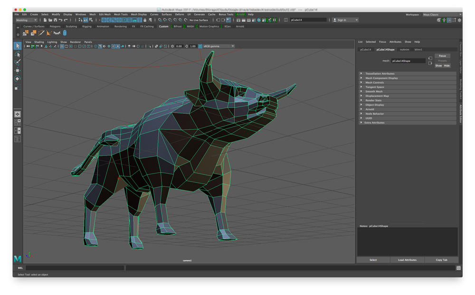
Task: Activate the Lasso Select tool
Action: pyautogui.click(x=18, y=55)
